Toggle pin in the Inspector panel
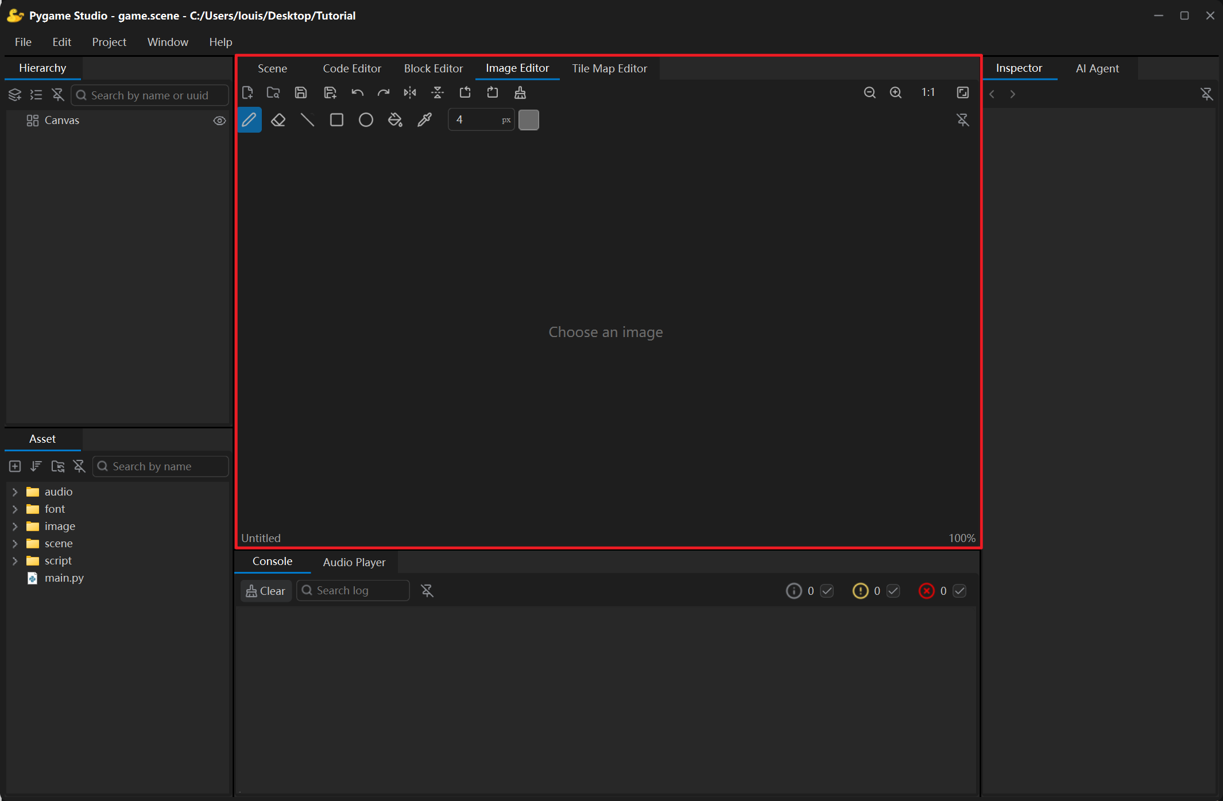The height and width of the screenshot is (801, 1223). (x=1207, y=94)
